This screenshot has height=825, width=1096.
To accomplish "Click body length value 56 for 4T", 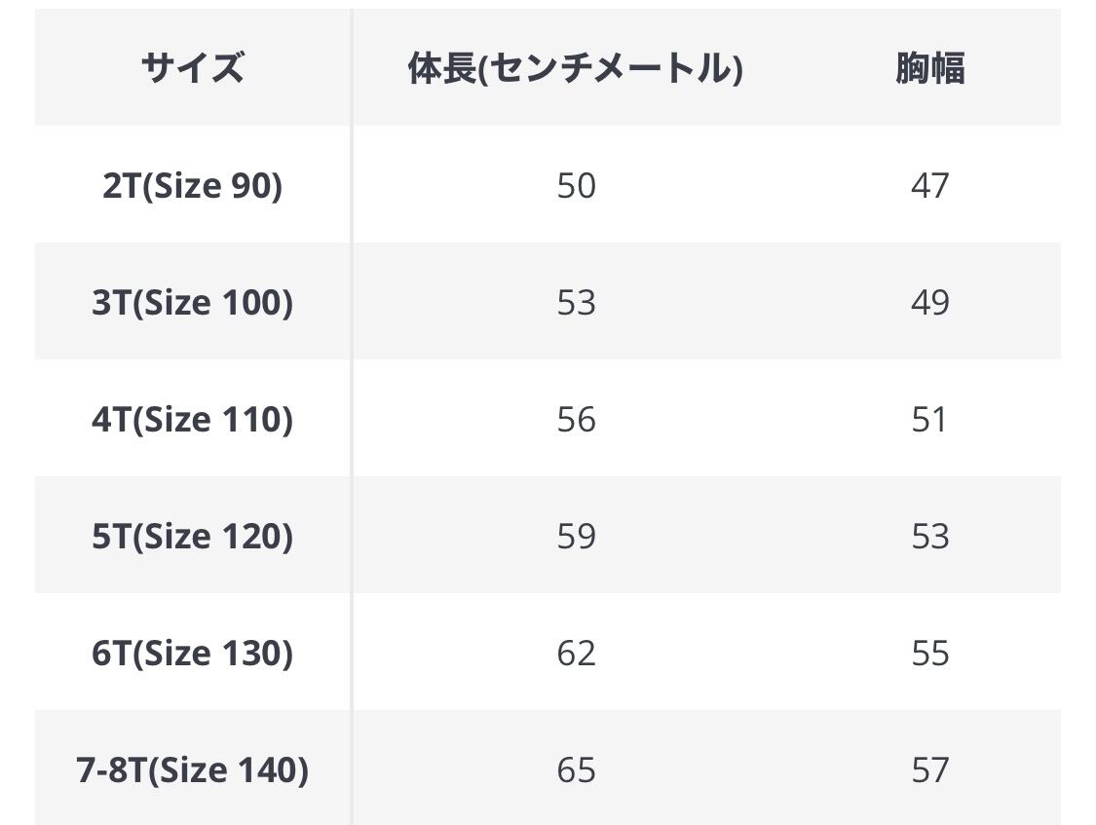I will [576, 419].
